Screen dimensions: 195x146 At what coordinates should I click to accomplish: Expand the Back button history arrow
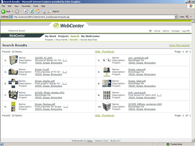(x=12, y=11)
